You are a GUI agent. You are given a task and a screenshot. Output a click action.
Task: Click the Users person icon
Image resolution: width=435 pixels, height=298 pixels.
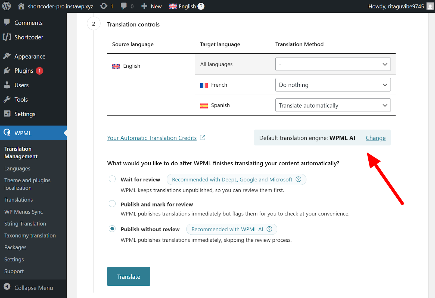tap(7, 85)
